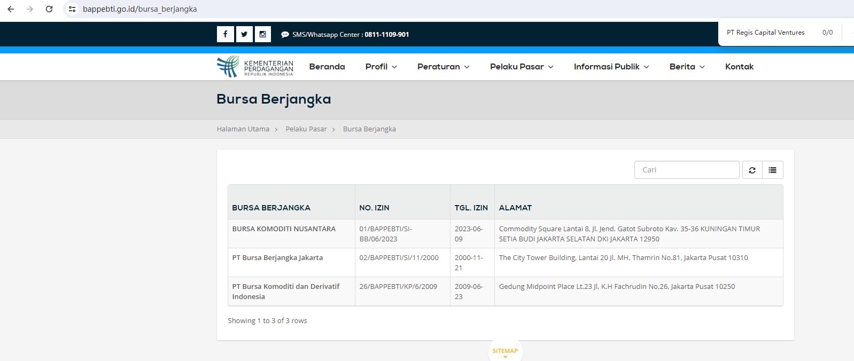Expand the Peraturan dropdown menu
Image resolution: width=854 pixels, height=361 pixels.
tap(443, 67)
